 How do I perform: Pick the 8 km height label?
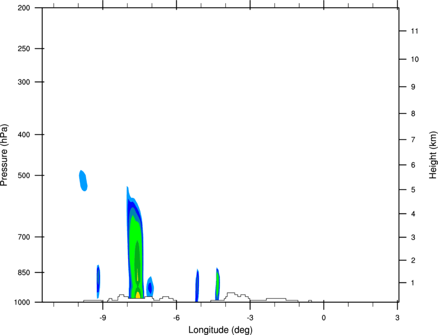413,113
